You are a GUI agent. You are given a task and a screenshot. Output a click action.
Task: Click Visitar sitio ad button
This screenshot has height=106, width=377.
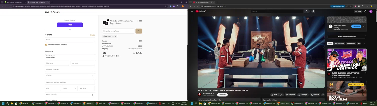point(356,26)
